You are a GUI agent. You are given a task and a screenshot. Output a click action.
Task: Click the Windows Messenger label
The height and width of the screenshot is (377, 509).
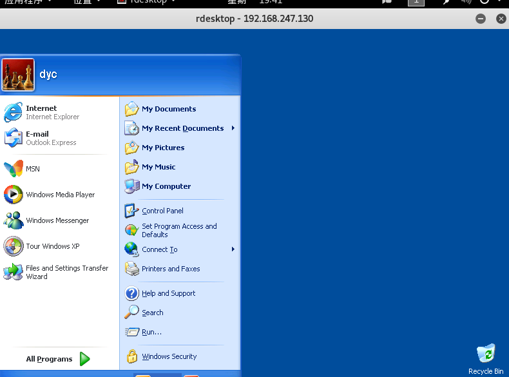pyautogui.click(x=57, y=220)
